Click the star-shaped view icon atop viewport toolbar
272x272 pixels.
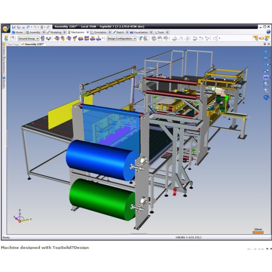point(266,51)
